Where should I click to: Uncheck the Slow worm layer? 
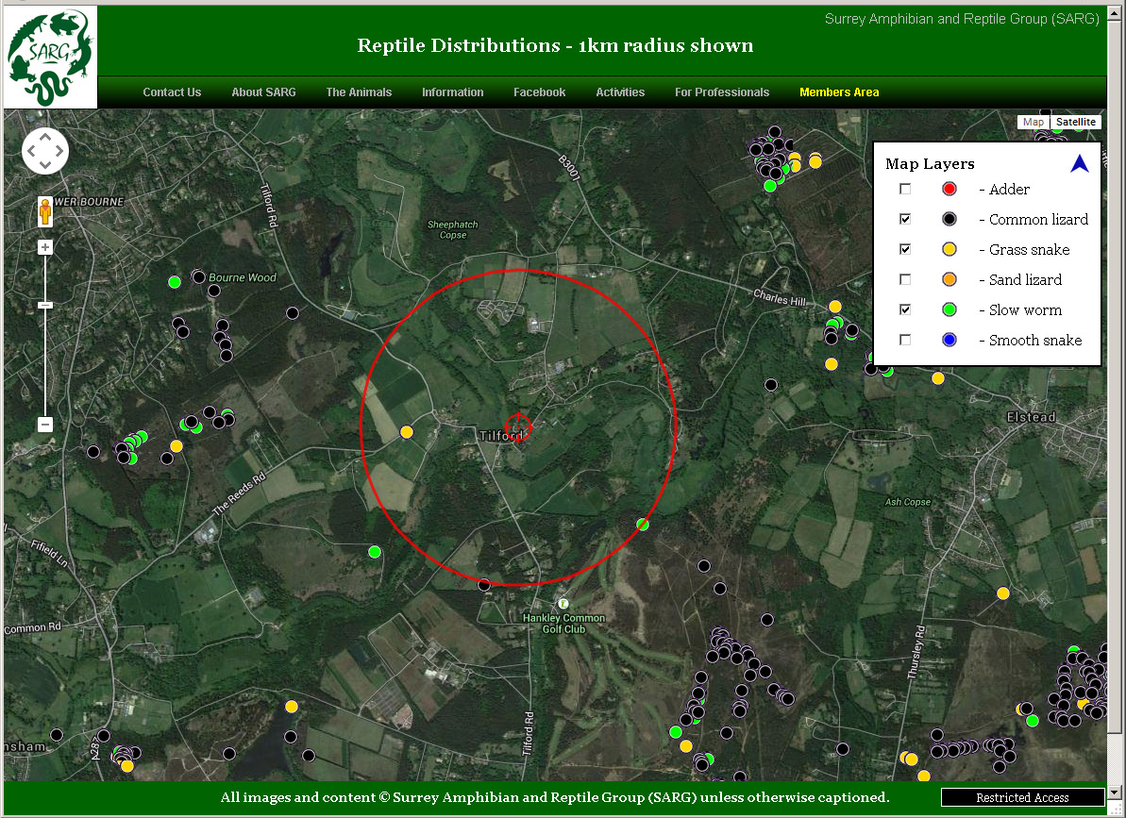pyautogui.click(x=905, y=309)
